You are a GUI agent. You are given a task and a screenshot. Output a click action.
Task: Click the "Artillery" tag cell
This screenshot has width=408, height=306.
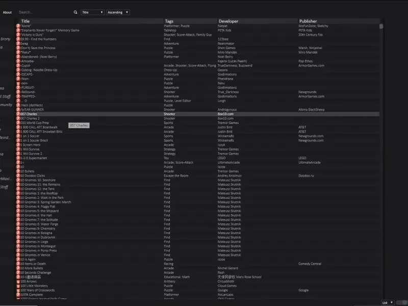(170, 282)
